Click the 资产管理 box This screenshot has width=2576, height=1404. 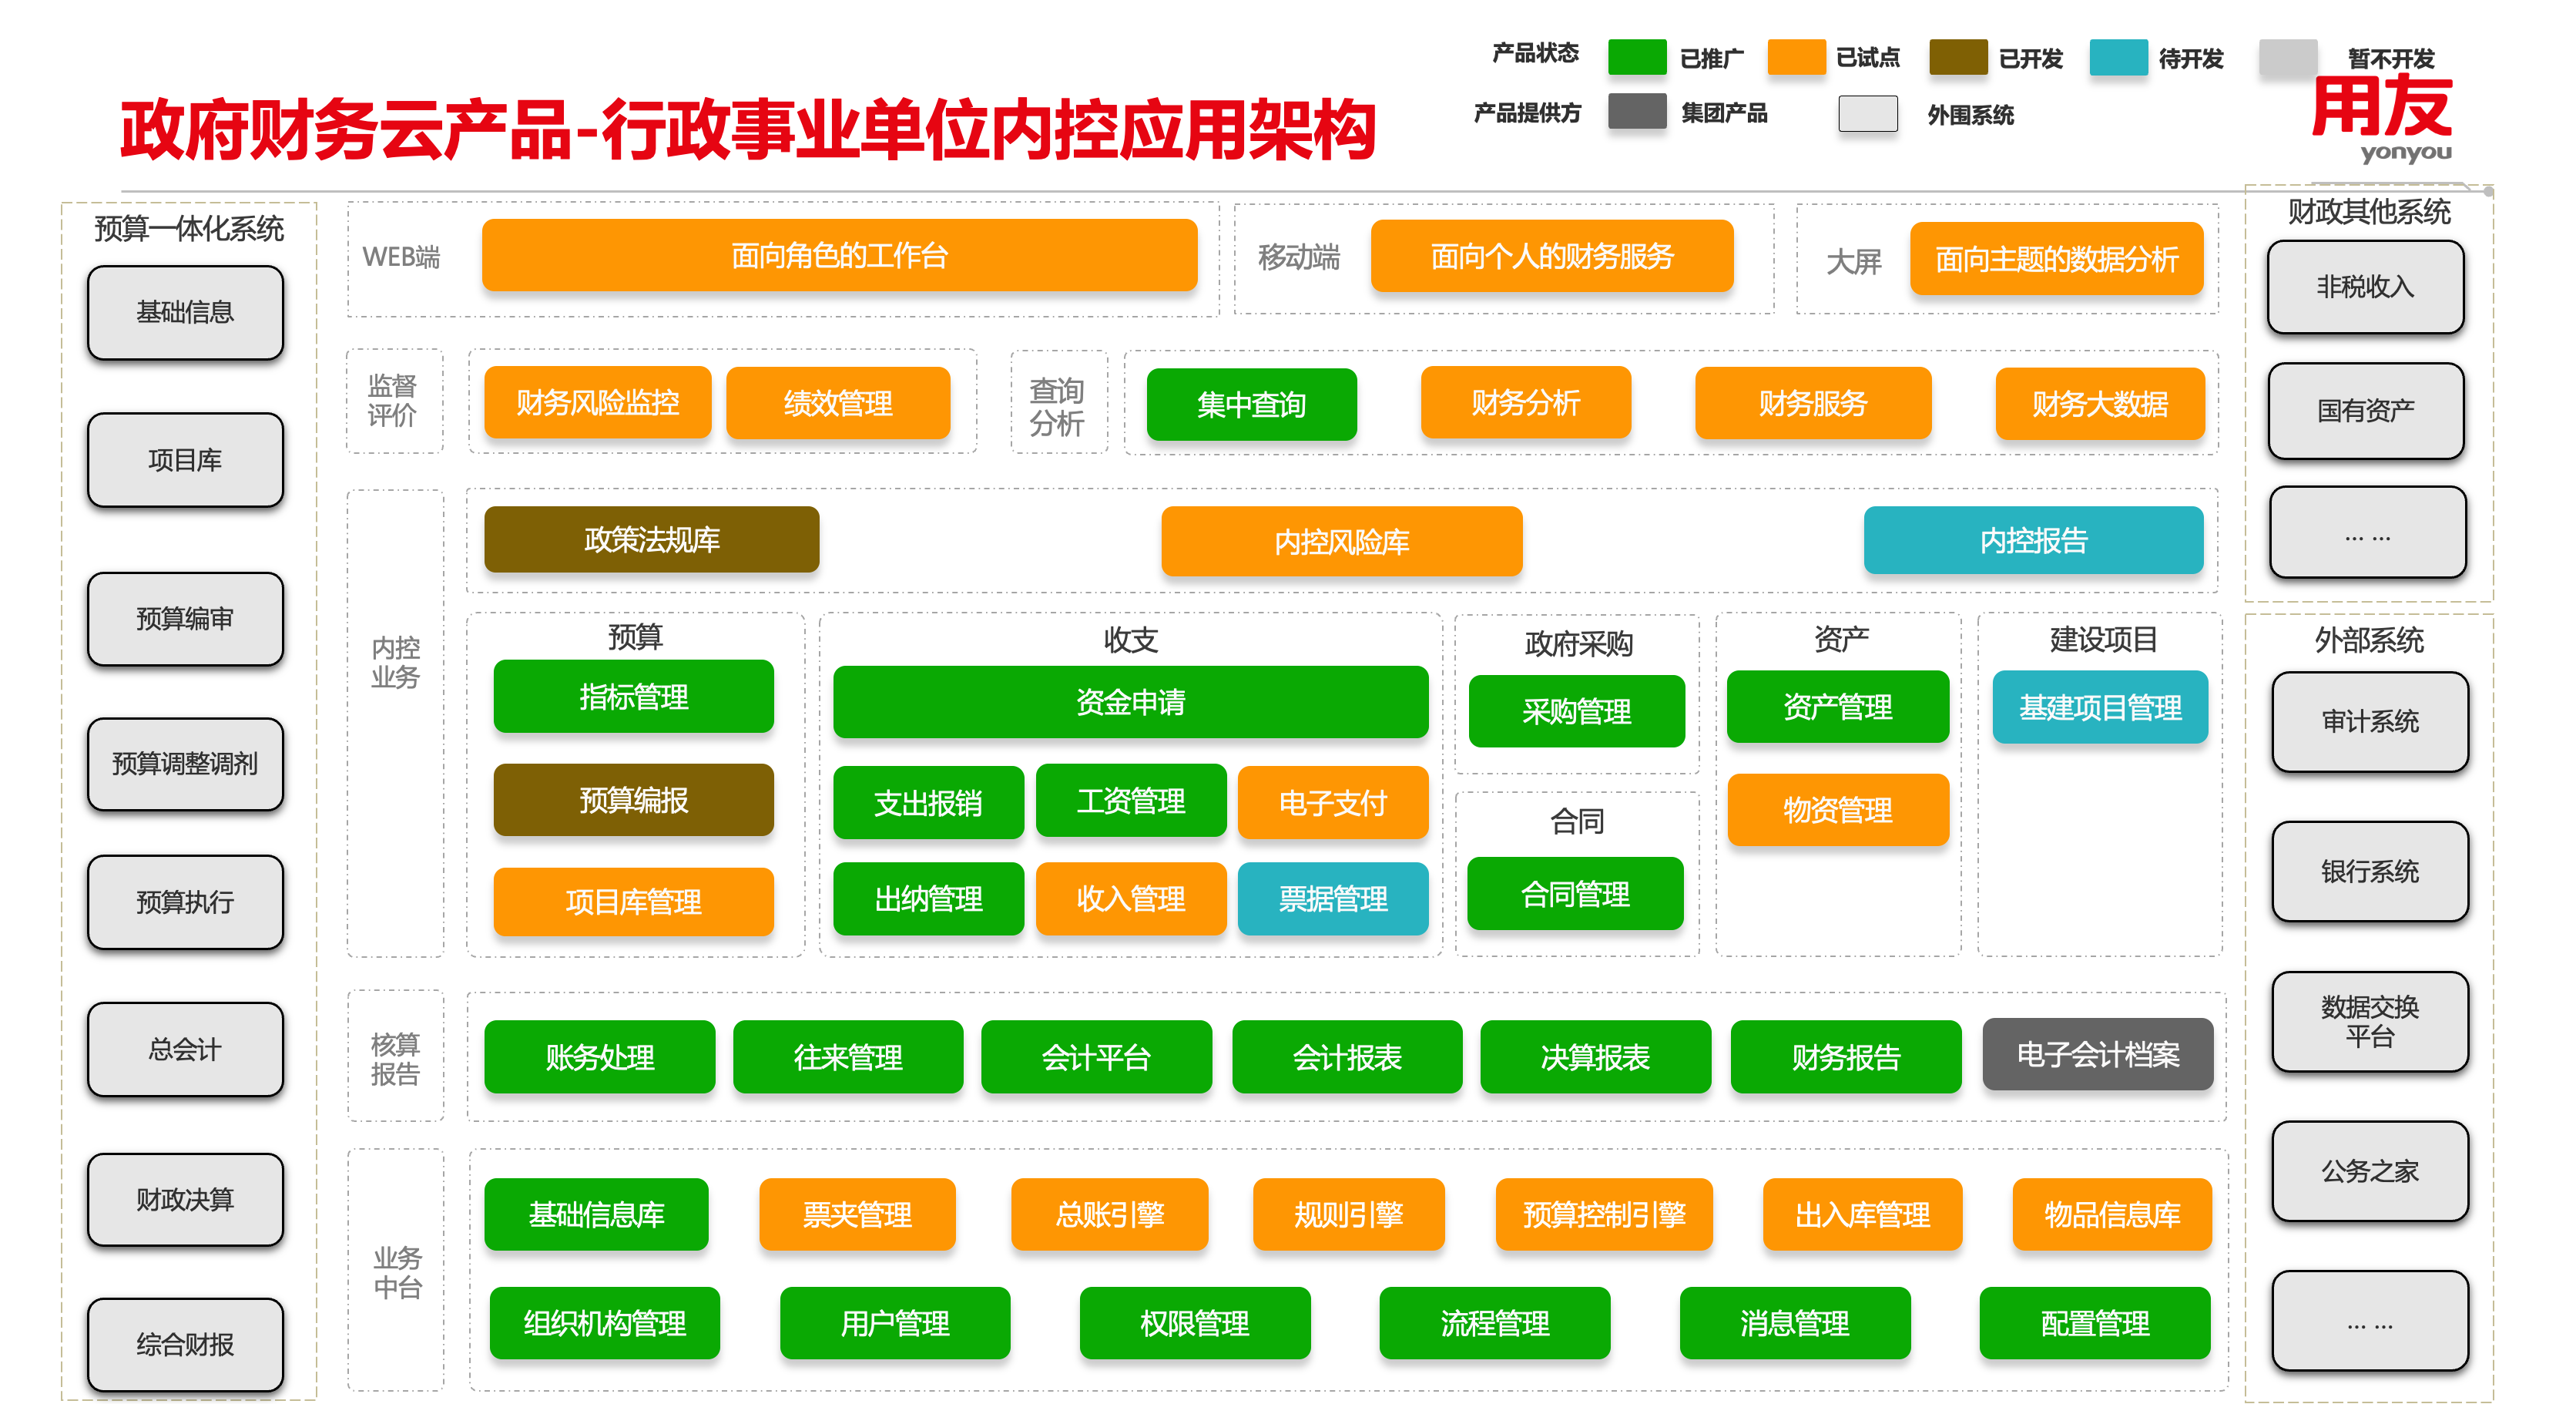point(1838,707)
